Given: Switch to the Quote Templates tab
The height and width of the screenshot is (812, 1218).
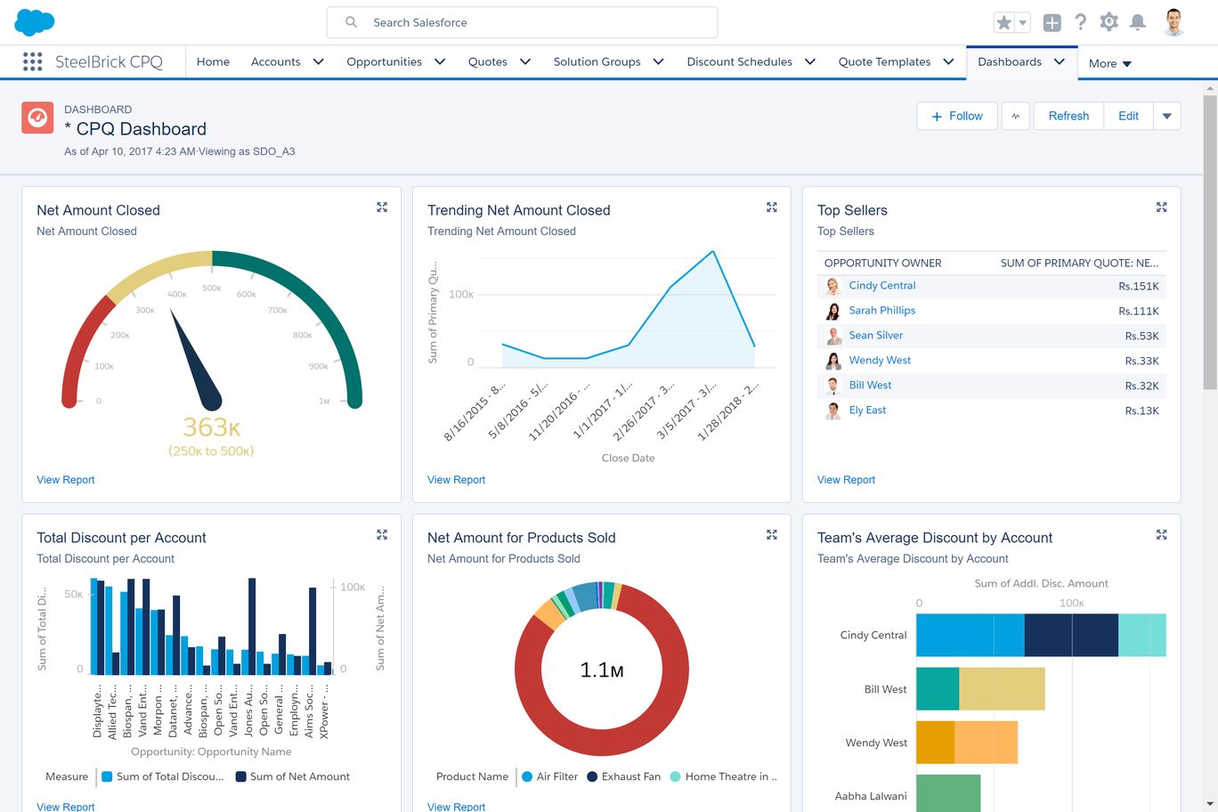Looking at the screenshot, I should [884, 61].
